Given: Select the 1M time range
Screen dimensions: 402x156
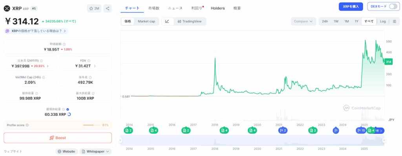Looking at the screenshot, I should coord(346,22).
